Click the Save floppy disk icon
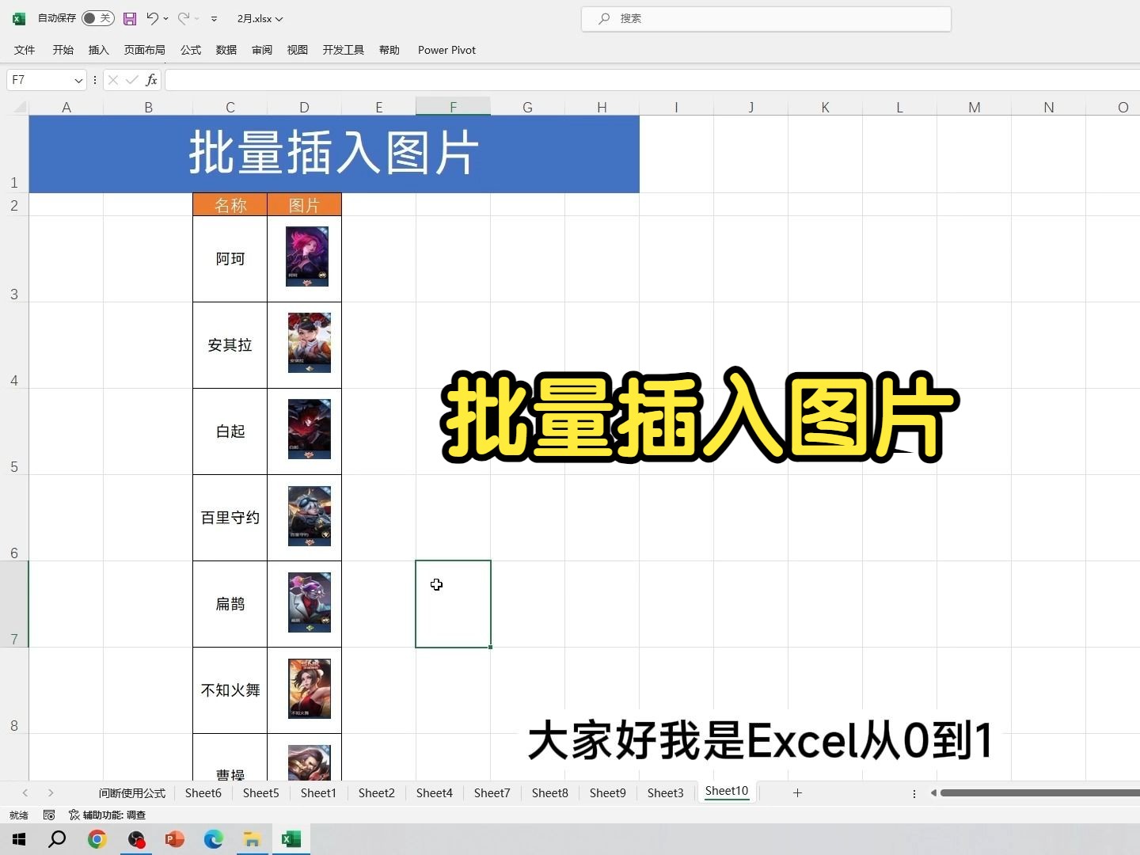Viewport: 1140px width, 855px height. 130,18
